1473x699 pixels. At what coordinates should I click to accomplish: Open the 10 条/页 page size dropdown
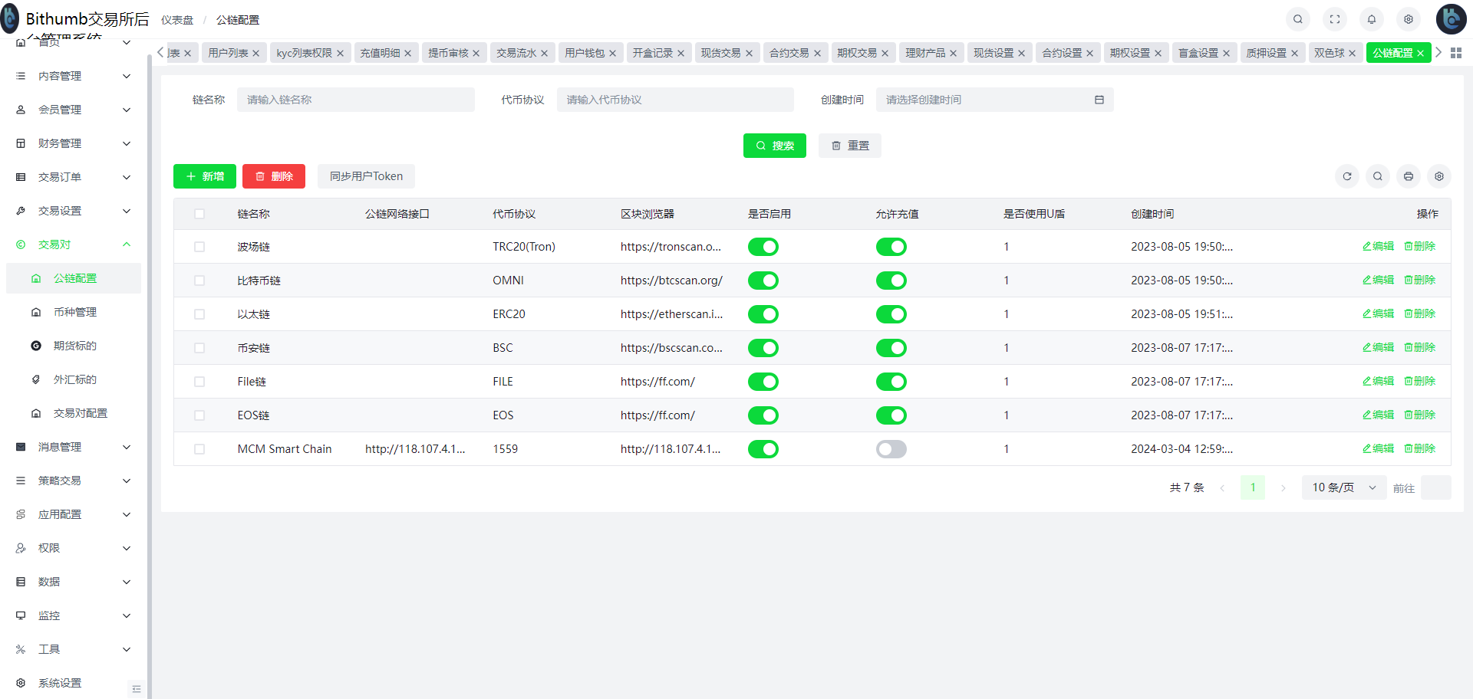(x=1343, y=487)
